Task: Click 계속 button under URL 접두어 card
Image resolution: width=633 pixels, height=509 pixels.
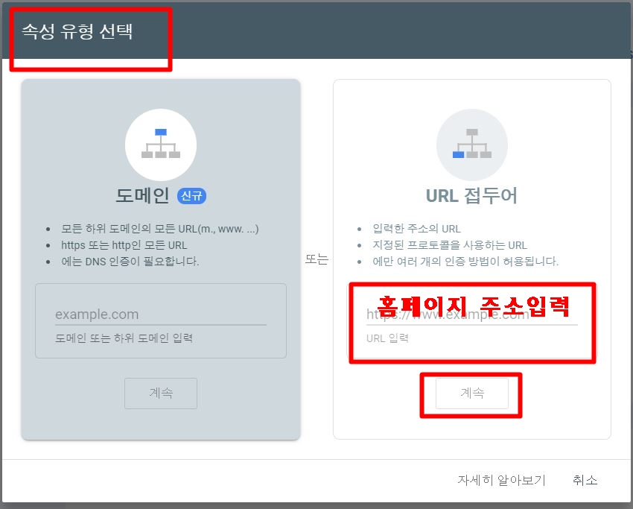Action: 472,393
